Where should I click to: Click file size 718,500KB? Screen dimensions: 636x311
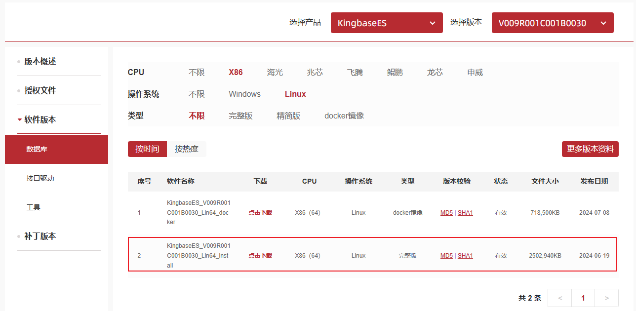tap(545, 213)
